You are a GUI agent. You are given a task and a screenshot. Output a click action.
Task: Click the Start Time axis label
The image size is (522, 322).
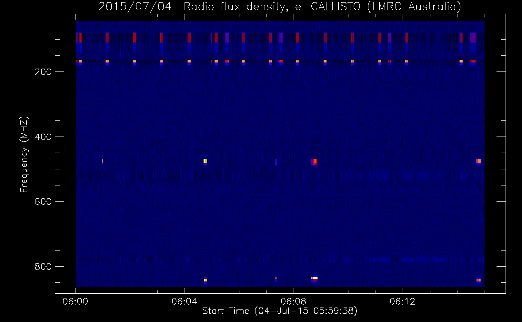[x=280, y=311]
